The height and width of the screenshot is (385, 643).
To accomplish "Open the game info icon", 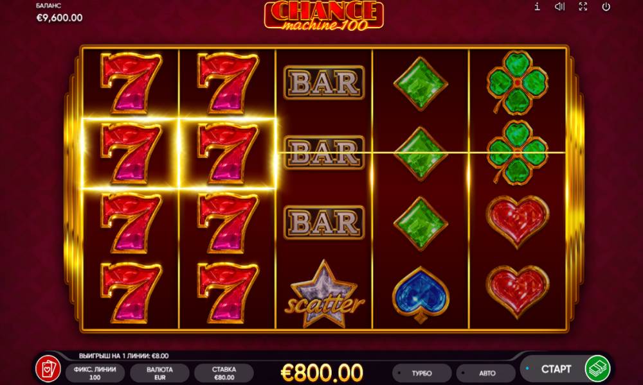I will (537, 6).
